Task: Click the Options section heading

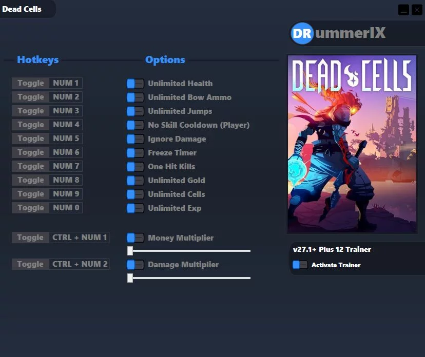Action: [x=165, y=60]
